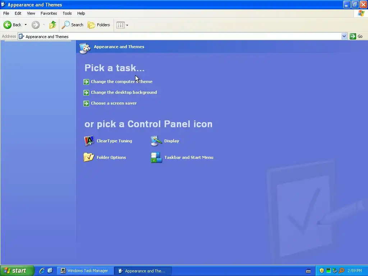Click the address bar's Appearance and Themes icon
Image resolution: width=368 pixels, height=276 pixels.
pyautogui.click(x=21, y=36)
